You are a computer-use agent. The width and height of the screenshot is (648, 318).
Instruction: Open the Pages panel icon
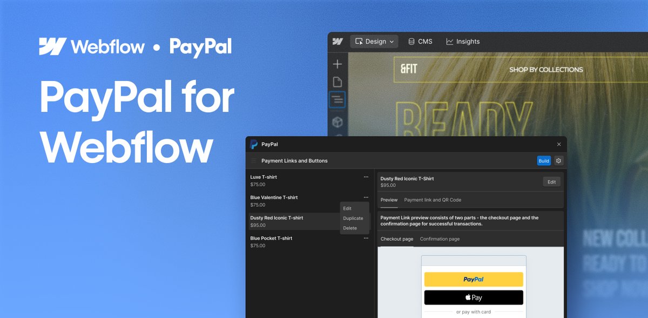(x=337, y=82)
